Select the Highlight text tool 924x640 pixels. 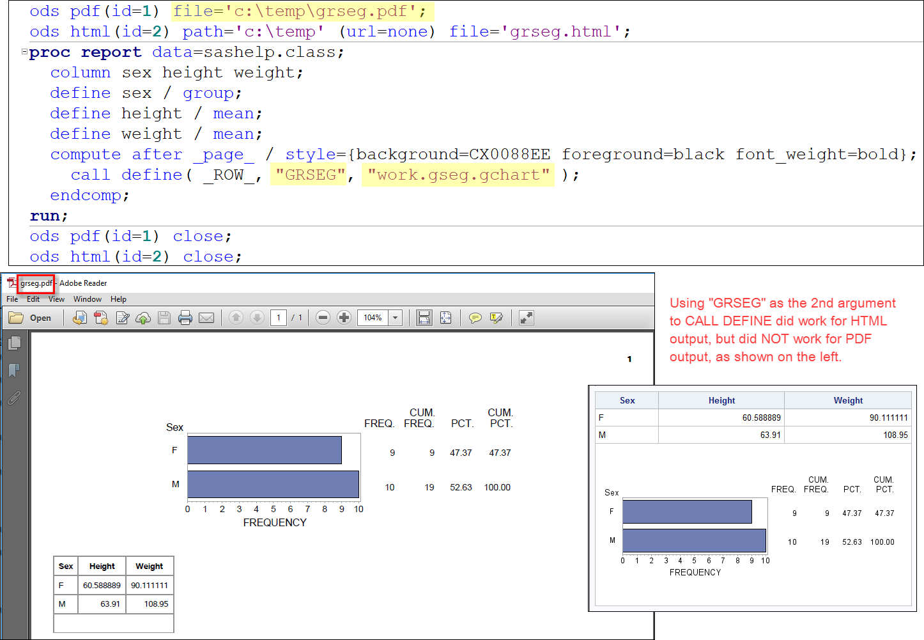pyautogui.click(x=496, y=318)
